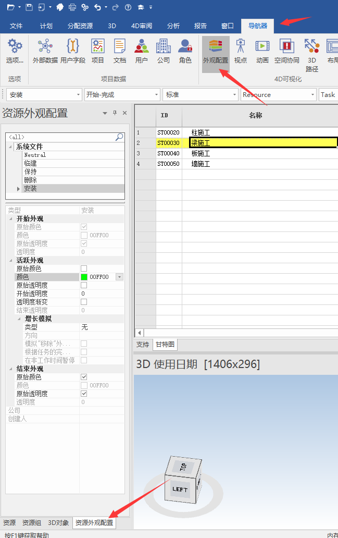Image resolution: width=338 pixels, height=538 pixels.
Task: Click the green 颜色 swatch
Action: tap(84, 277)
